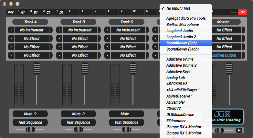Open Track A's No Instrument dropdown
253x138 pixels.
point(32,30)
